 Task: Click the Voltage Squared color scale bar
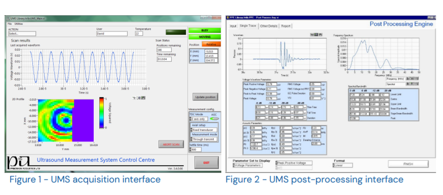click(x=101, y=113)
